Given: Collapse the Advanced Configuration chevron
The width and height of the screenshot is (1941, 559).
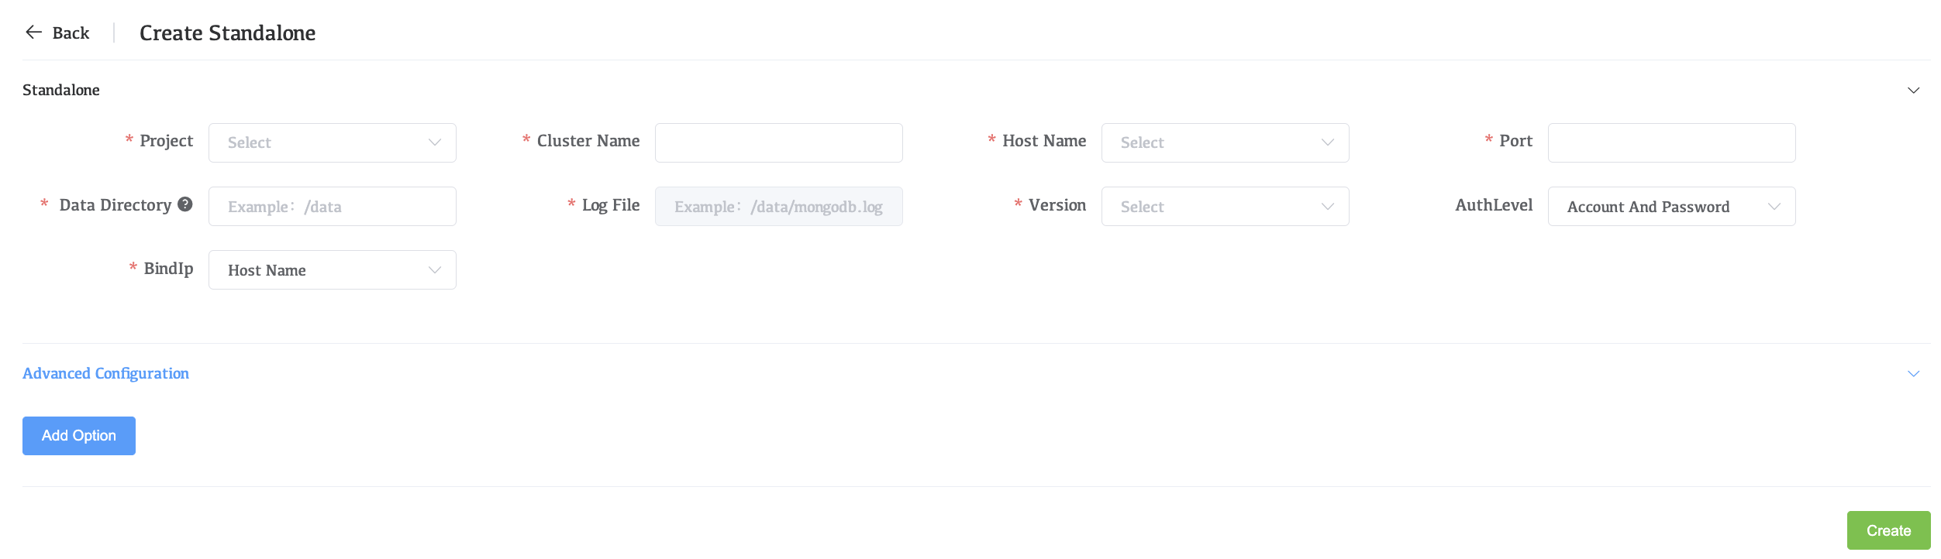Looking at the screenshot, I should (1913, 374).
